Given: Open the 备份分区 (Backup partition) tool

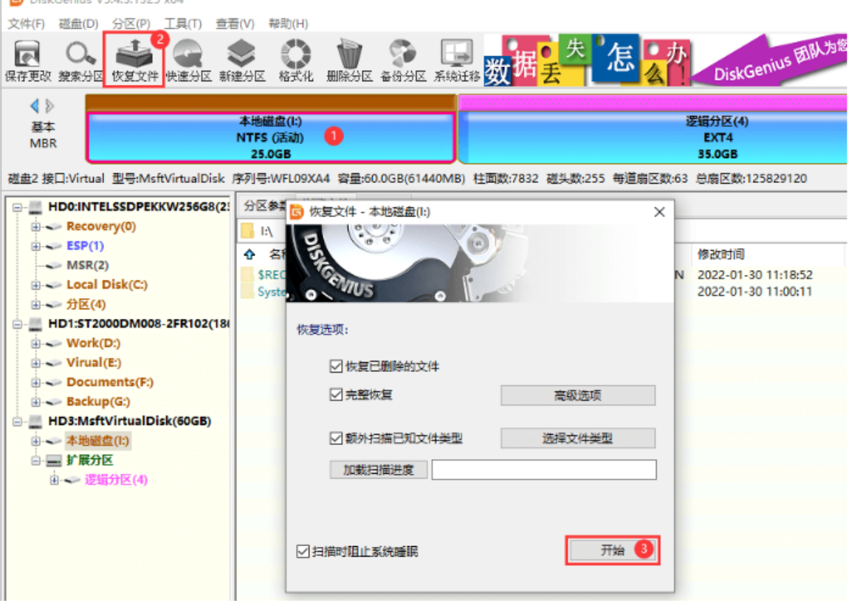Looking at the screenshot, I should coord(403,61).
